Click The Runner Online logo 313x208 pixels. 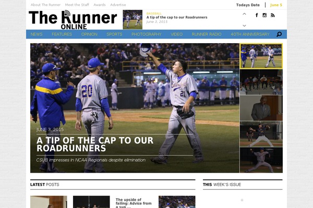(x=73, y=20)
